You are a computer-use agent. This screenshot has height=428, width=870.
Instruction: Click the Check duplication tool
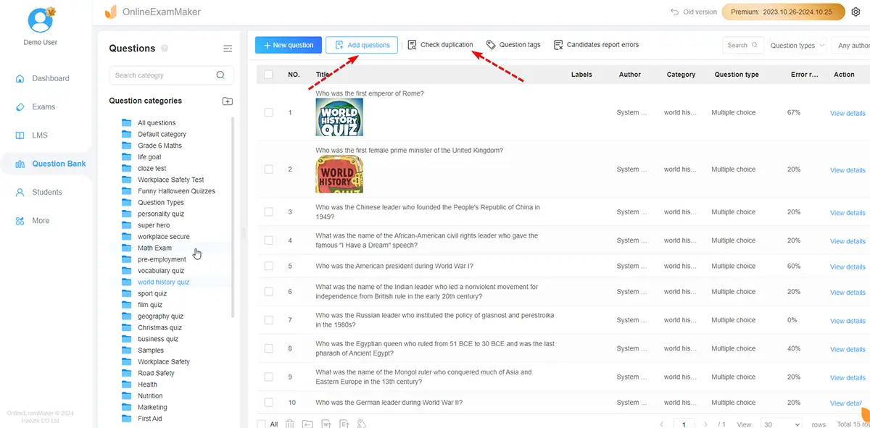440,45
